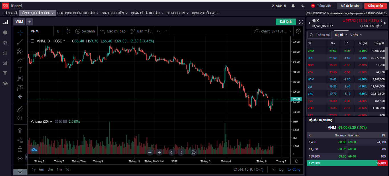Toggle stay in drawing mode
Screen dimensions: 389x176
pyautogui.click(x=20, y=140)
